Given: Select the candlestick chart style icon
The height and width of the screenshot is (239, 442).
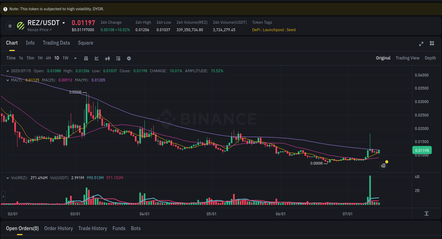Looking at the screenshot, I should [x=107, y=58].
